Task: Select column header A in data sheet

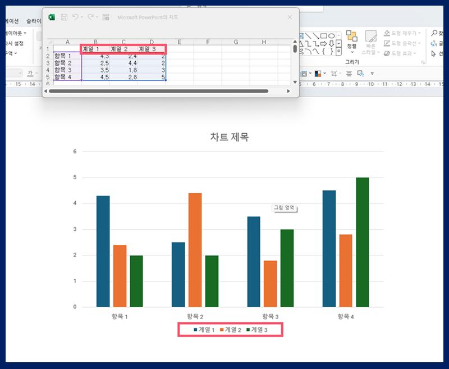Action: click(x=67, y=42)
